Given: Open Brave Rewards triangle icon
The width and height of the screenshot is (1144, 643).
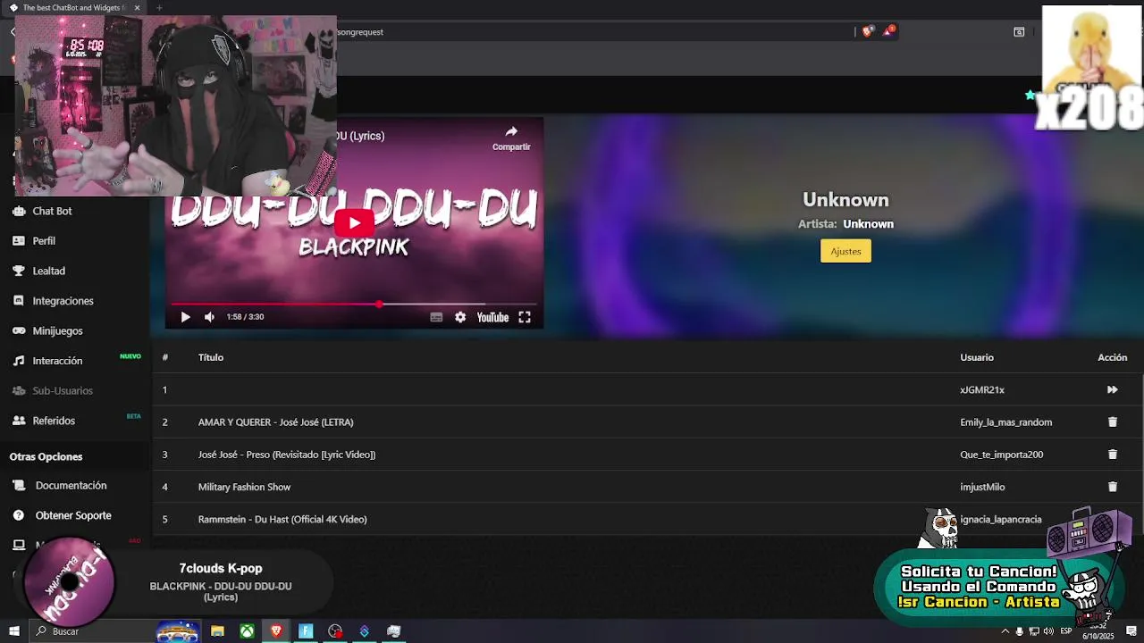Looking at the screenshot, I should coord(888,31).
